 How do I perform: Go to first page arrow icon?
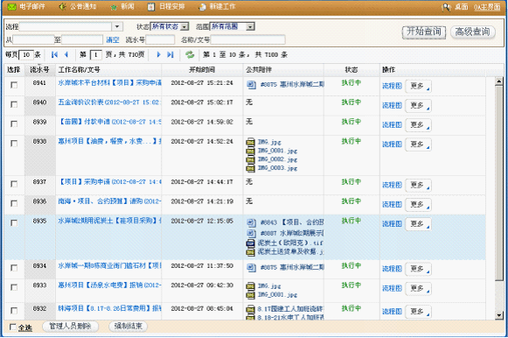(x=54, y=54)
